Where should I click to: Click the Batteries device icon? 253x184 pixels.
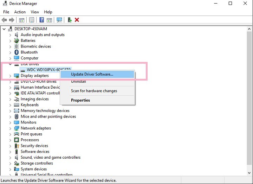coord(17,40)
